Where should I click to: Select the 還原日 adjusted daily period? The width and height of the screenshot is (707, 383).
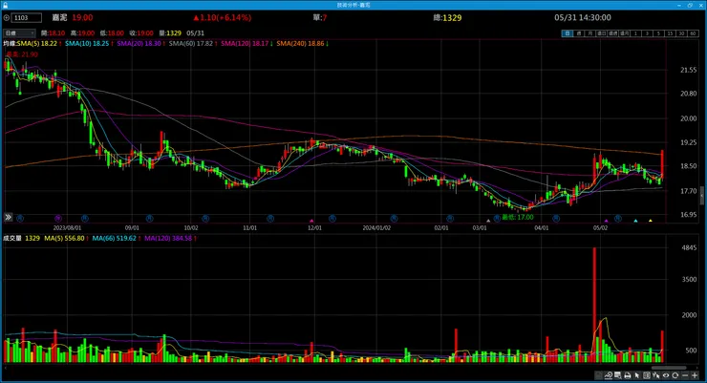click(x=602, y=33)
